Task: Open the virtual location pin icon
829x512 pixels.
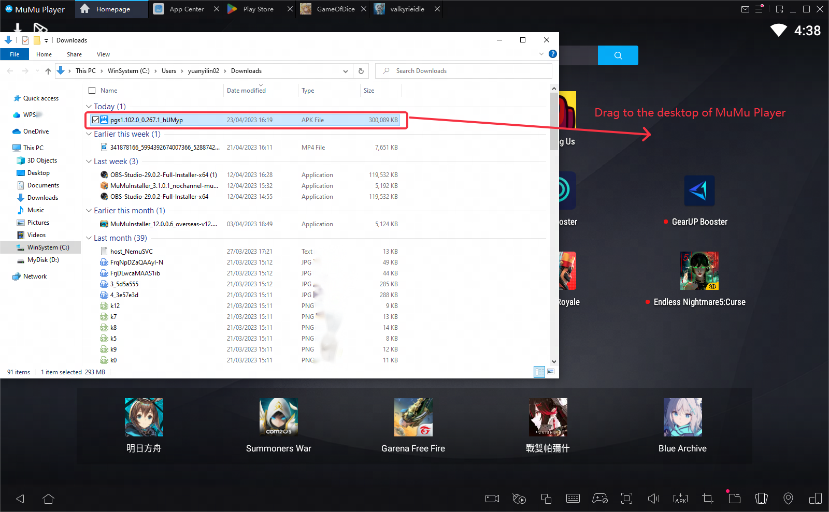Action: click(x=788, y=499)
